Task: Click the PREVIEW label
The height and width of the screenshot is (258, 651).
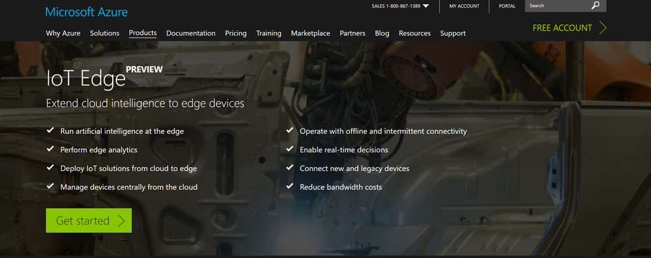Action: tap(144, 70)
